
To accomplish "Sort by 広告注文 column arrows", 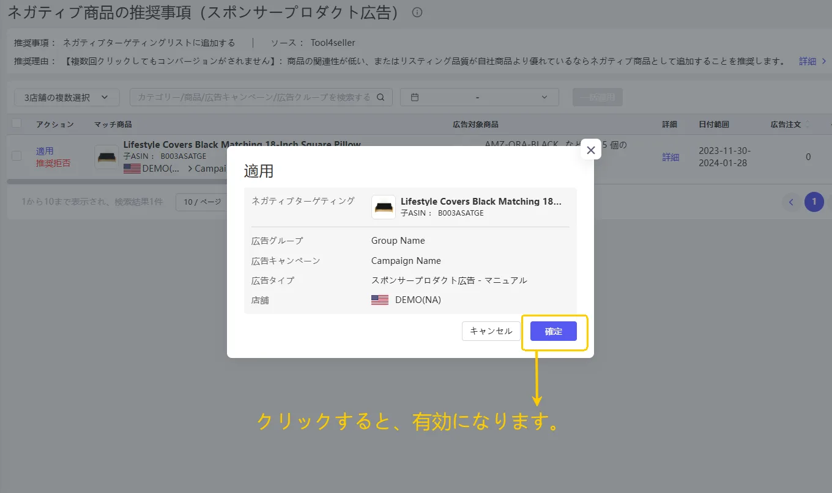I will (x=807, y=124).
